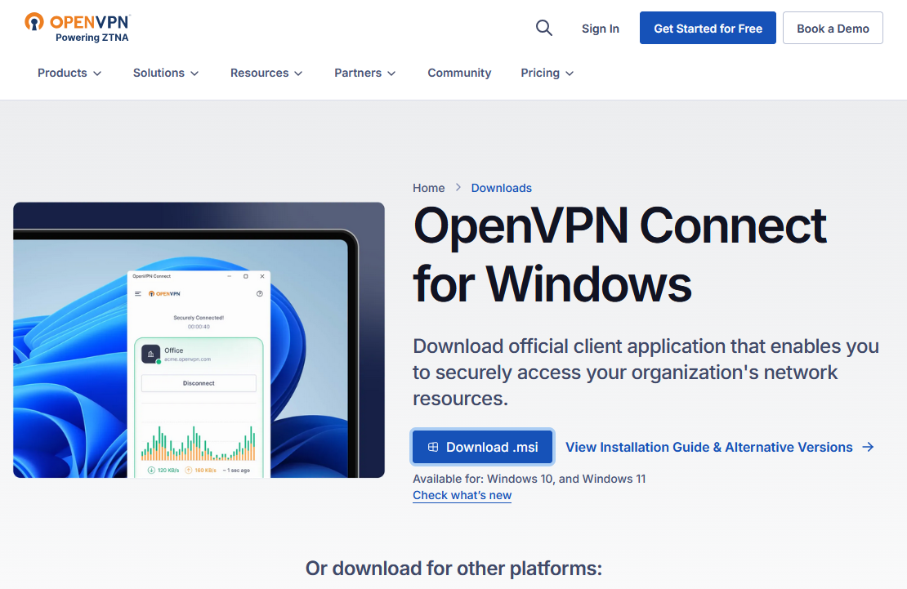Click the 'Available for: Windows 10' text
The height and width of the screenshot is (589, 907).
point(529,479)
